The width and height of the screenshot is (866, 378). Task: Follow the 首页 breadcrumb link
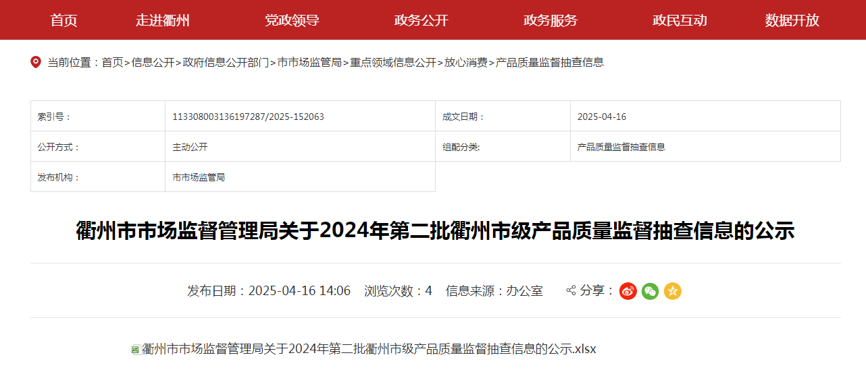[112, 63]
